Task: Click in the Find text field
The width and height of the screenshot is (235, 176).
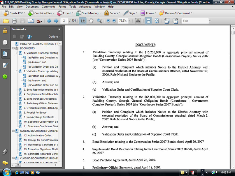Action: [195, 21]
